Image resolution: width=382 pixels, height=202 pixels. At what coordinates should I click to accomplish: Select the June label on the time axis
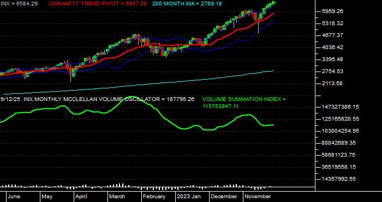[14, 197]
